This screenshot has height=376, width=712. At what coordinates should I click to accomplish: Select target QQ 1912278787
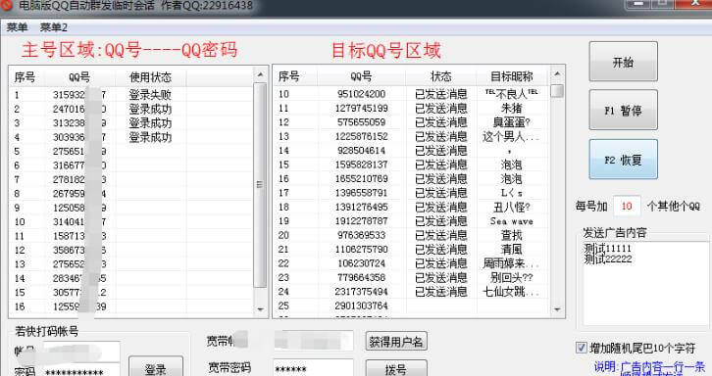[x=362, y=221]
